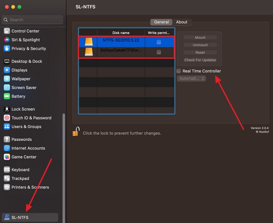
Task: Open the Users & Groups icon
Action: tap(7, 126)
